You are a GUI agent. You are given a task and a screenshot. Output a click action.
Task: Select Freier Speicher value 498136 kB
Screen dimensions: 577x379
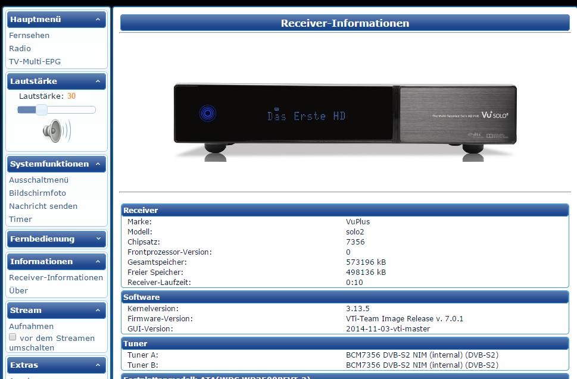point(366,272)
